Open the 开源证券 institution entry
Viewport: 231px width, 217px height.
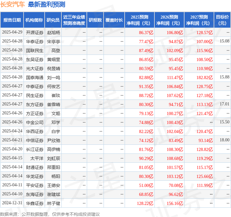[x=35, y=32]
